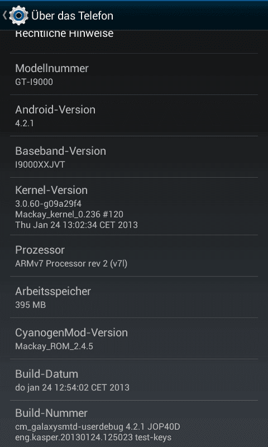This screenshot has width=268, height=447.
Task: Tap the Build-Nummer heading
Action: [x=51, y=413]
